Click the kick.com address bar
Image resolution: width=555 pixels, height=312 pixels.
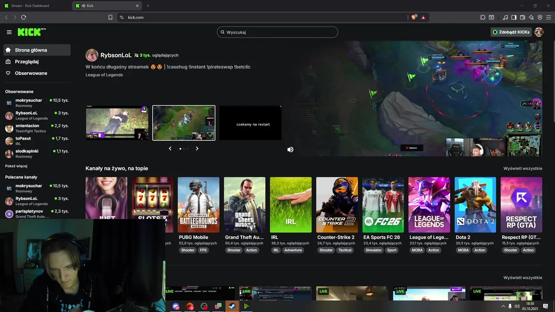[x=262, y=17]
